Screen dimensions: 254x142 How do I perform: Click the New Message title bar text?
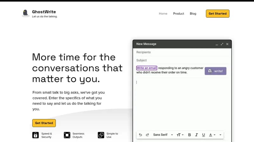tap(146, 44)
